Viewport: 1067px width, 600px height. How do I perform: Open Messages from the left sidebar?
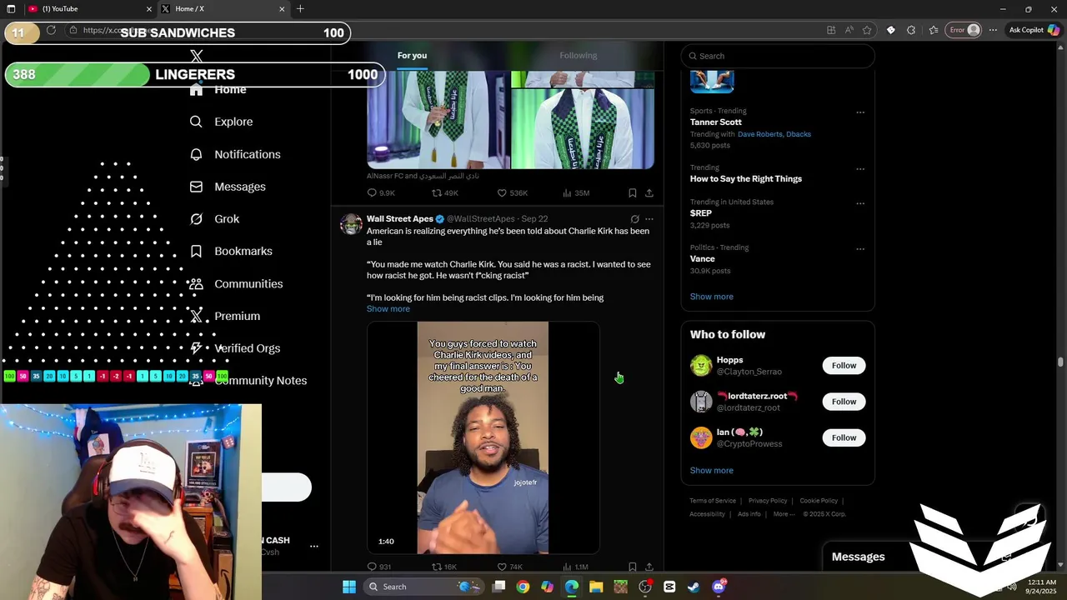click(x=228, y=187)
